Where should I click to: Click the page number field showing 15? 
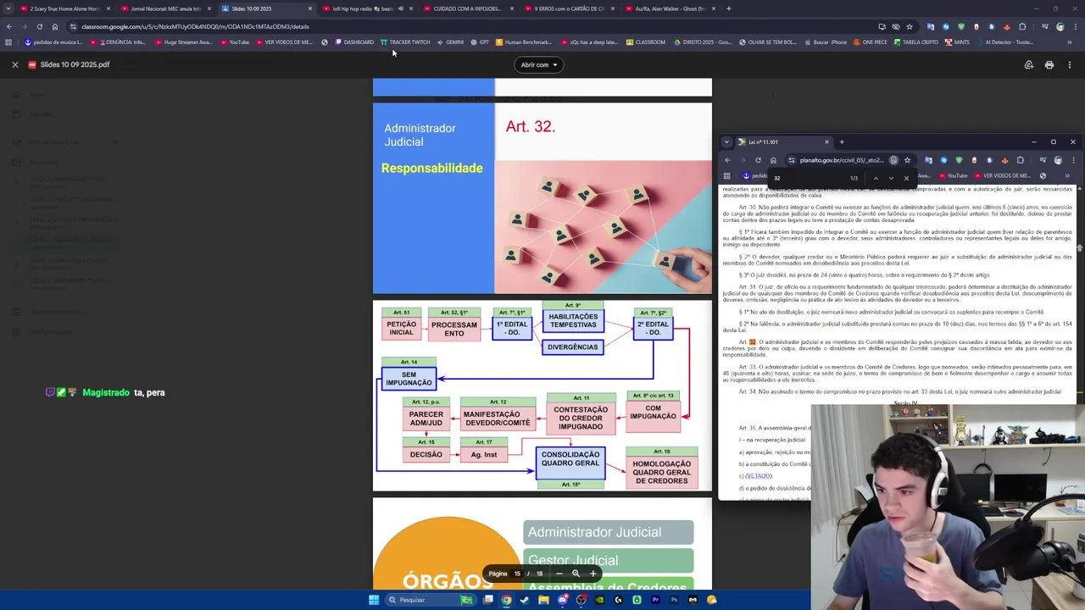[x=516, y=574]
